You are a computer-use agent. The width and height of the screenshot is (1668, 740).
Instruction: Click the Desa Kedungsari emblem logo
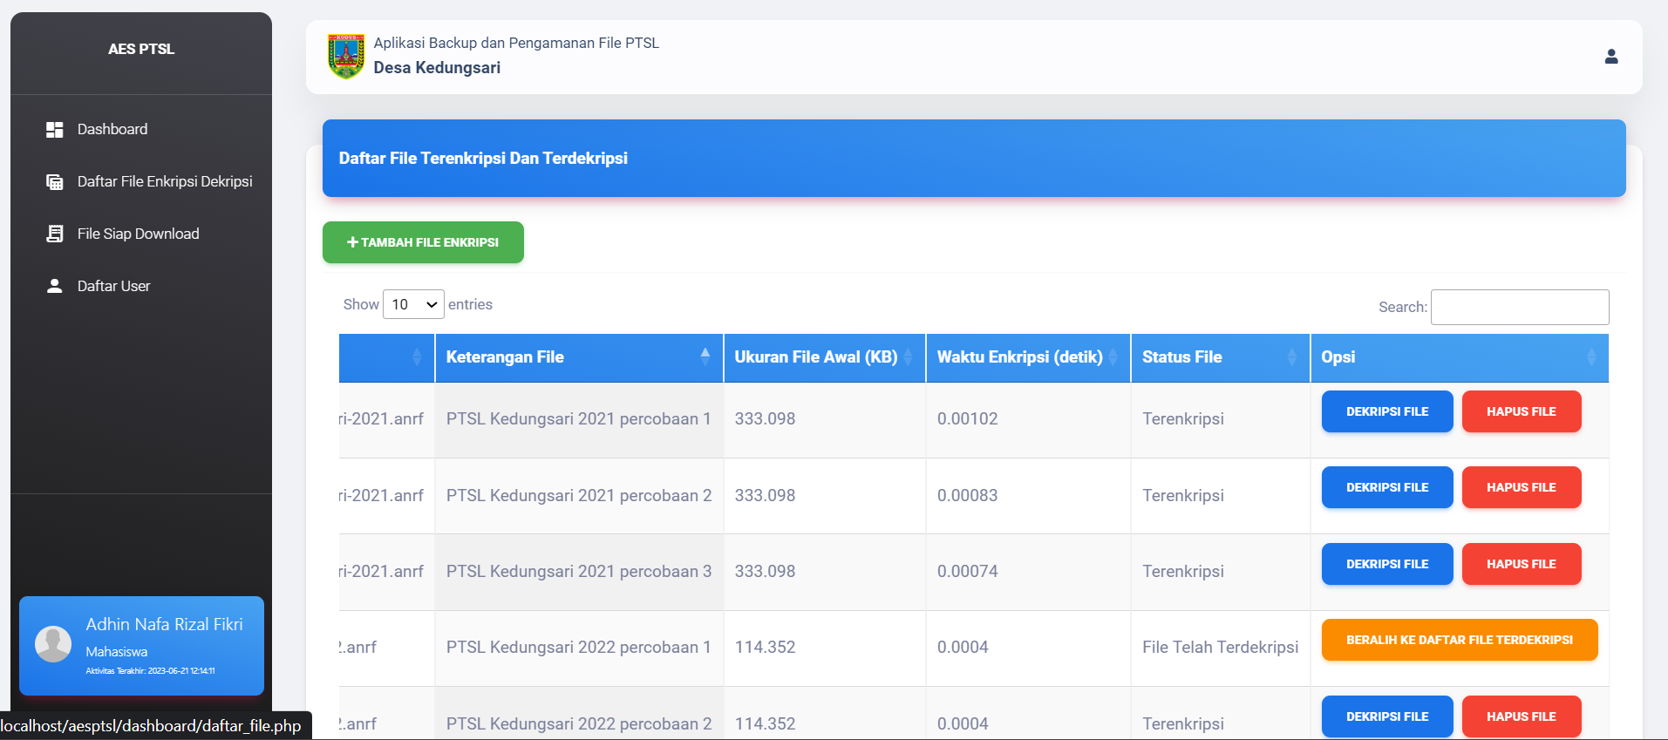coord(346,57)
